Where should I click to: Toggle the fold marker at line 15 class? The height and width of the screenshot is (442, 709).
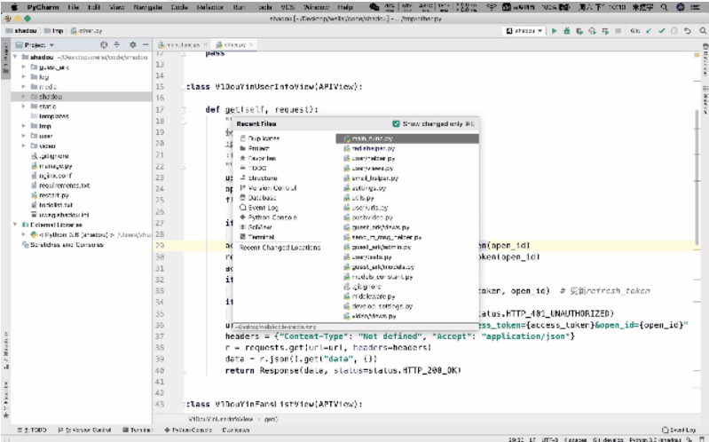click(184, 87)
